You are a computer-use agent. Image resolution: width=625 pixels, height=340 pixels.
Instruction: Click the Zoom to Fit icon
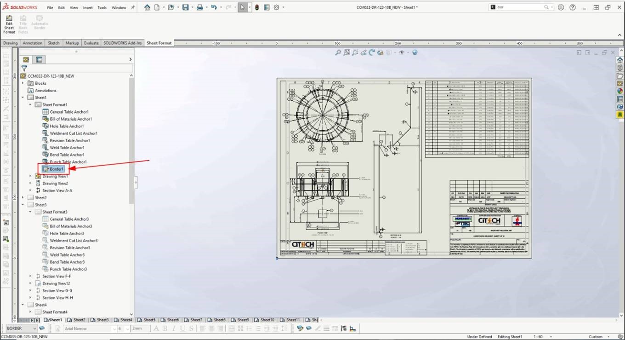338,52
